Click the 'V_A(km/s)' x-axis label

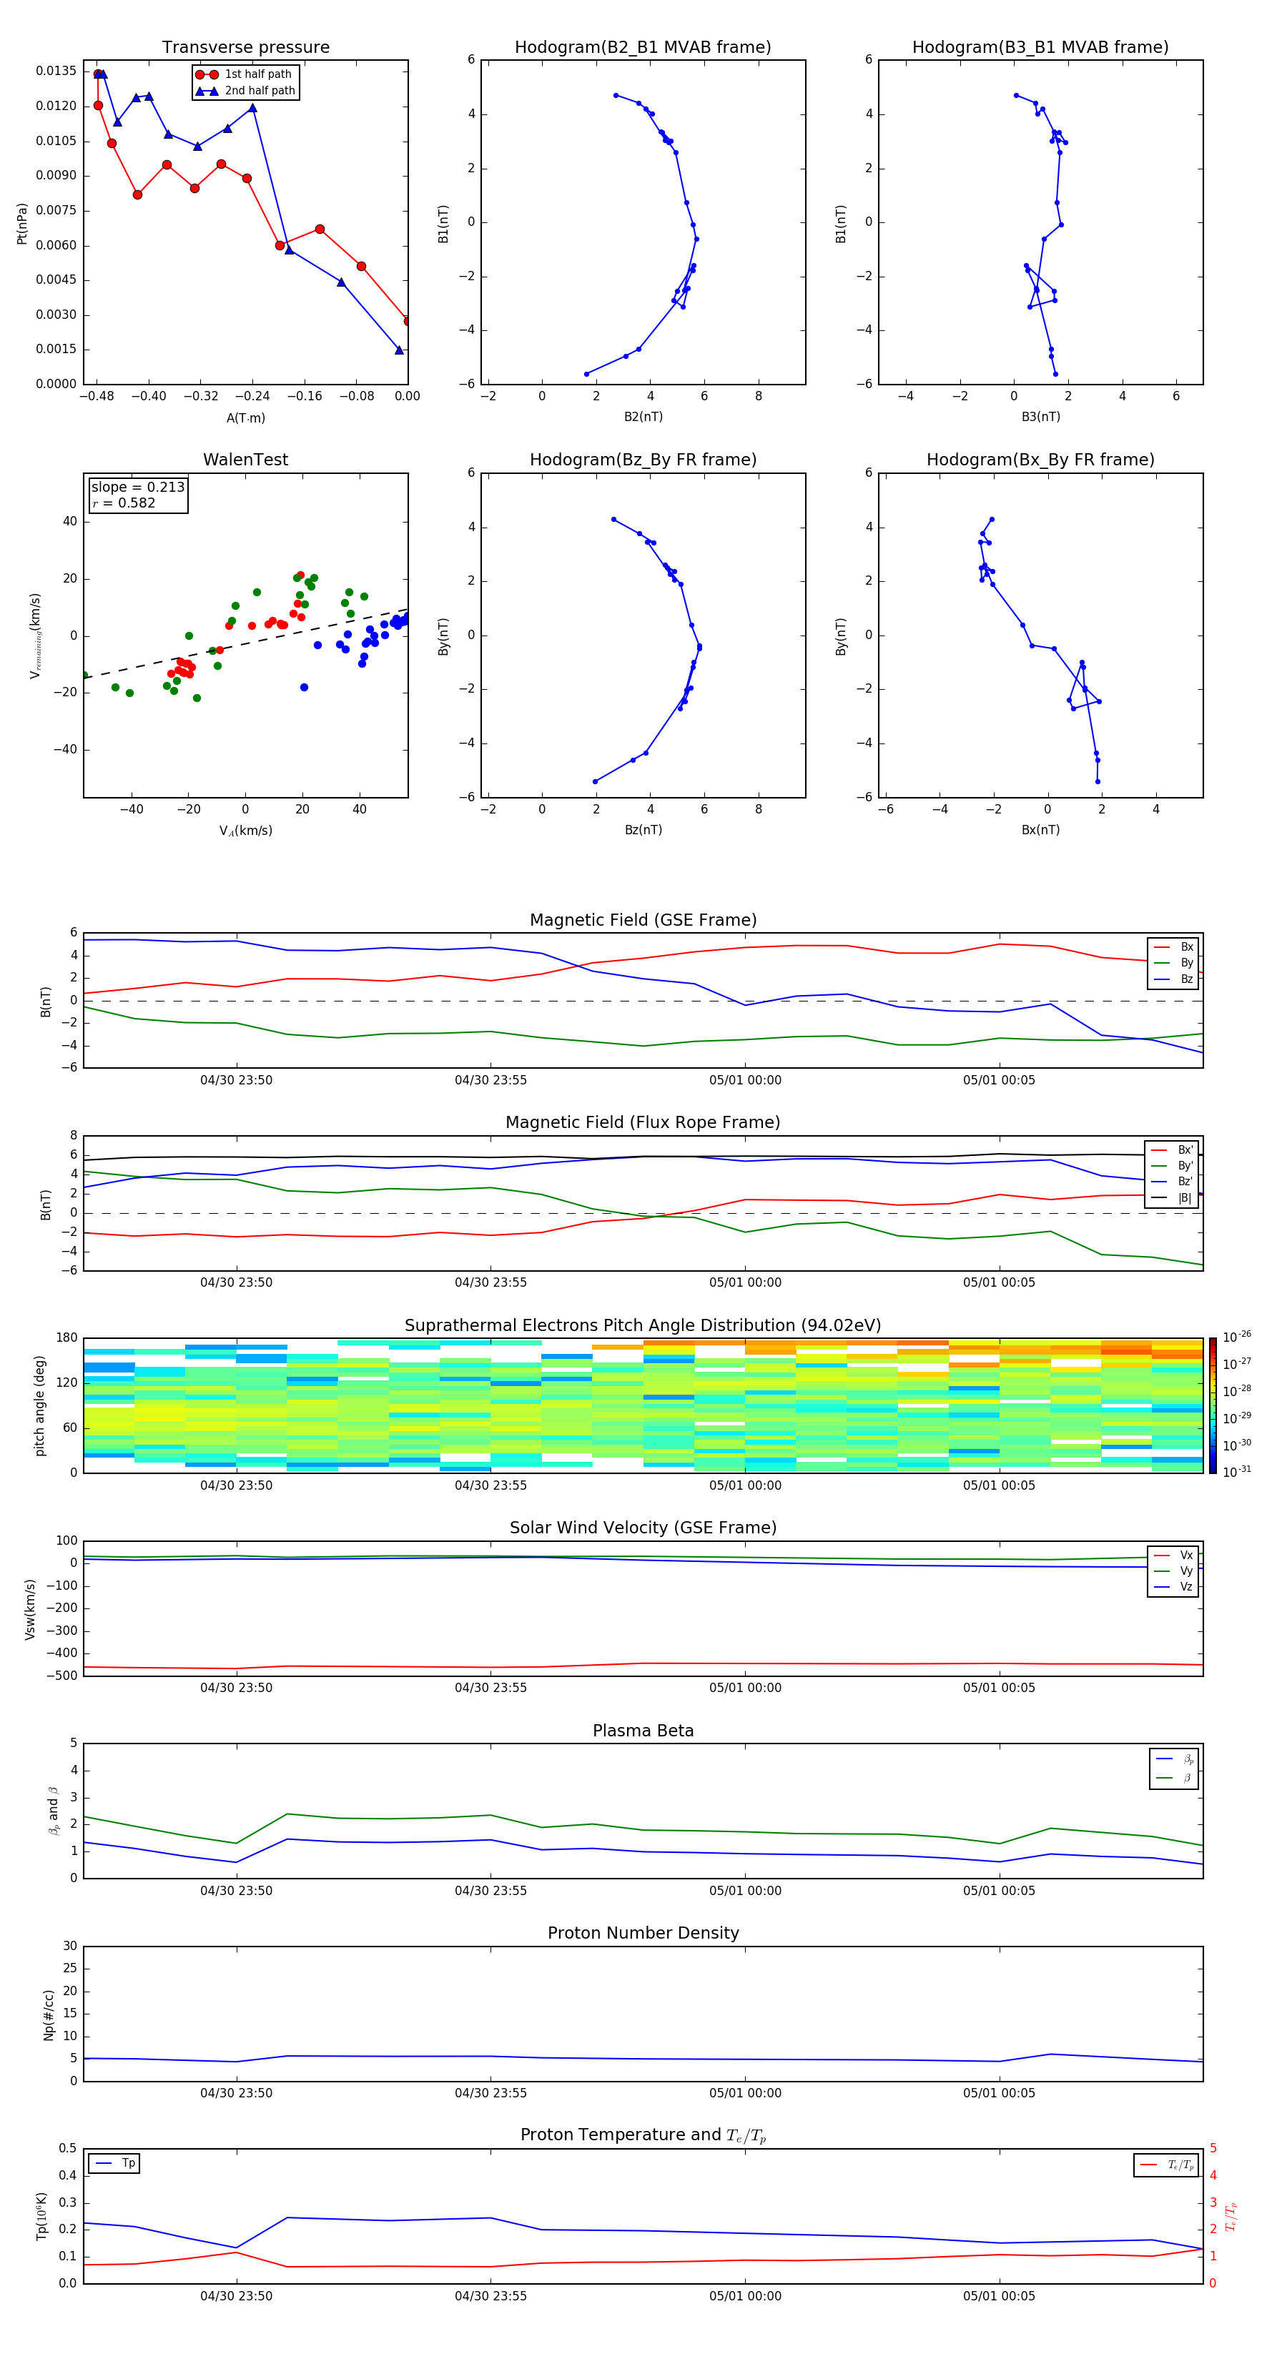tap(245, 831)
